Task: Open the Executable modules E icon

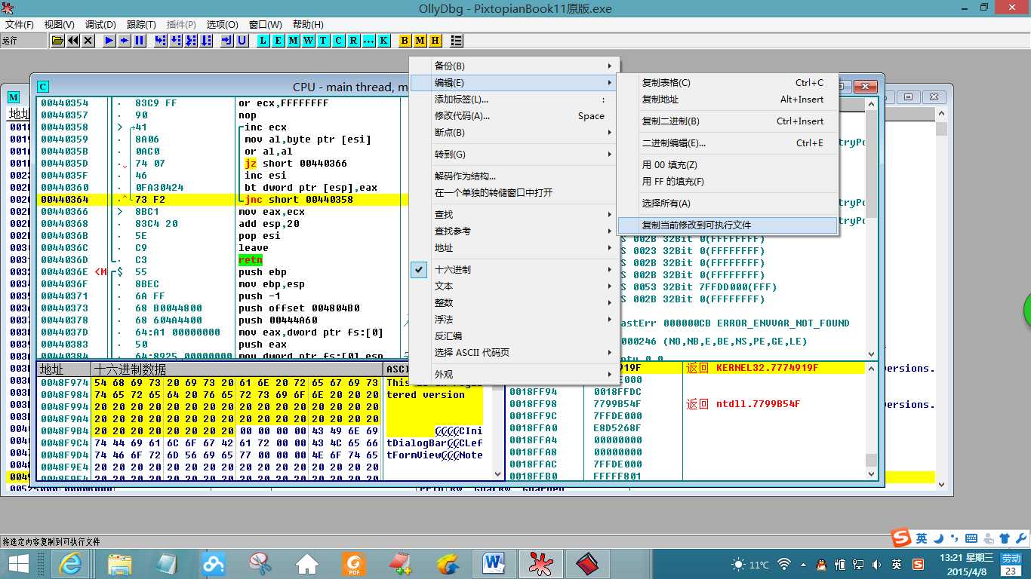Action: [279, 41]
